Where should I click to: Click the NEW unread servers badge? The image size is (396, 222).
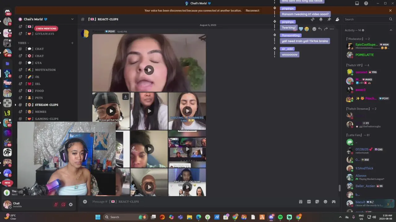(x=7, y=183)
